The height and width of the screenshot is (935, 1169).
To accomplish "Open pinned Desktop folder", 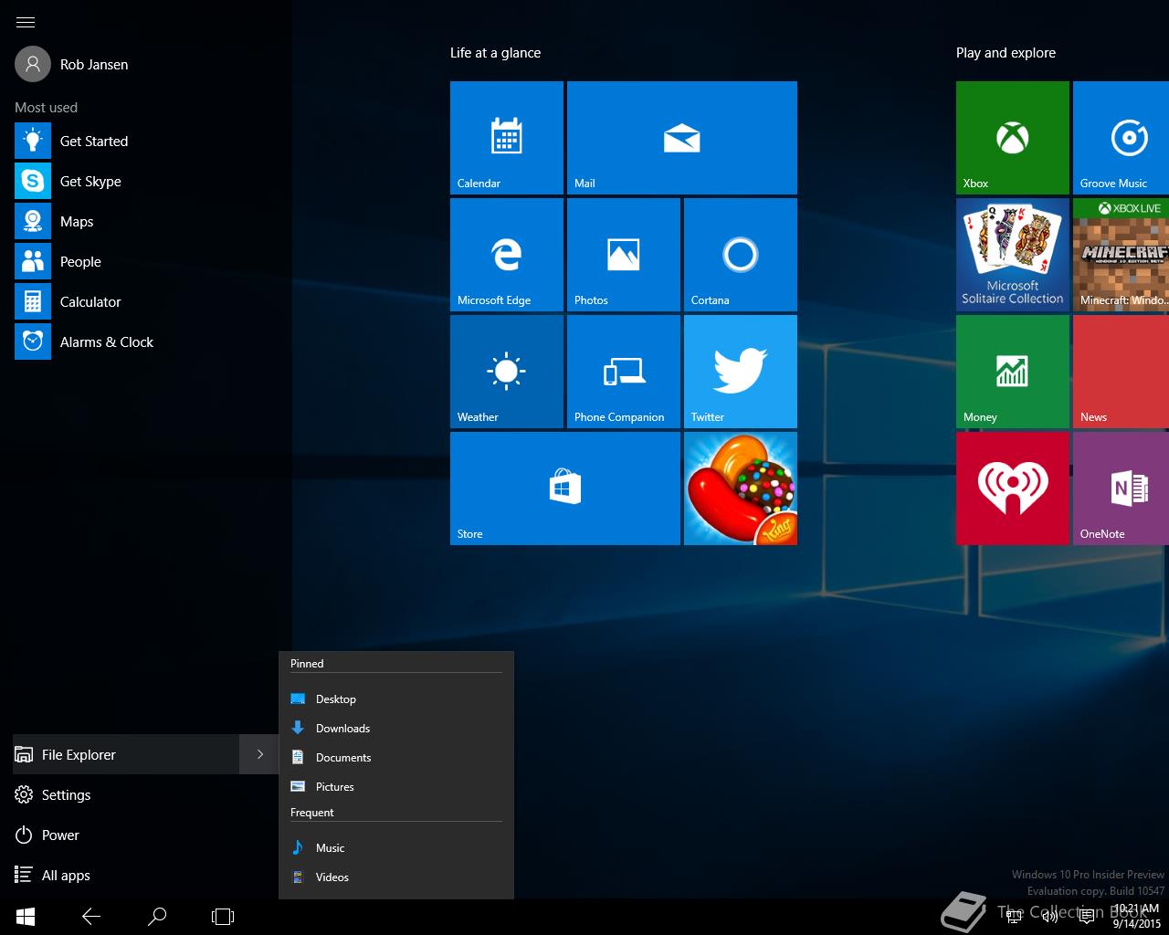I will click(396, 699).
